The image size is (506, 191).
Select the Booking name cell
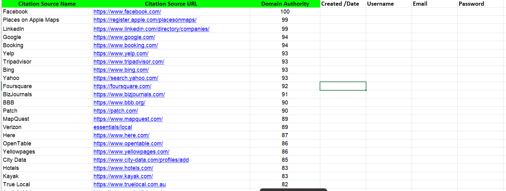pyautogui.click(x=47, y=45)
